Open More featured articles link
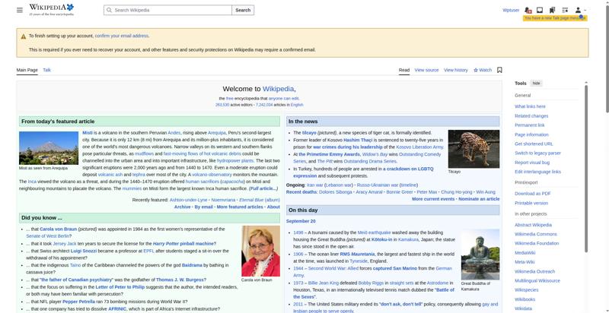 coord(240,207)
